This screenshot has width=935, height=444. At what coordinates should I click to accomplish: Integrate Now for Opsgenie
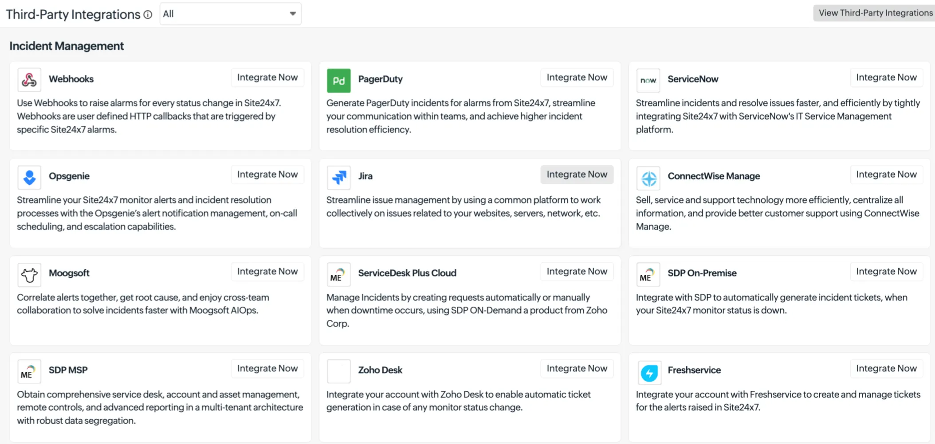pos(267,175)
